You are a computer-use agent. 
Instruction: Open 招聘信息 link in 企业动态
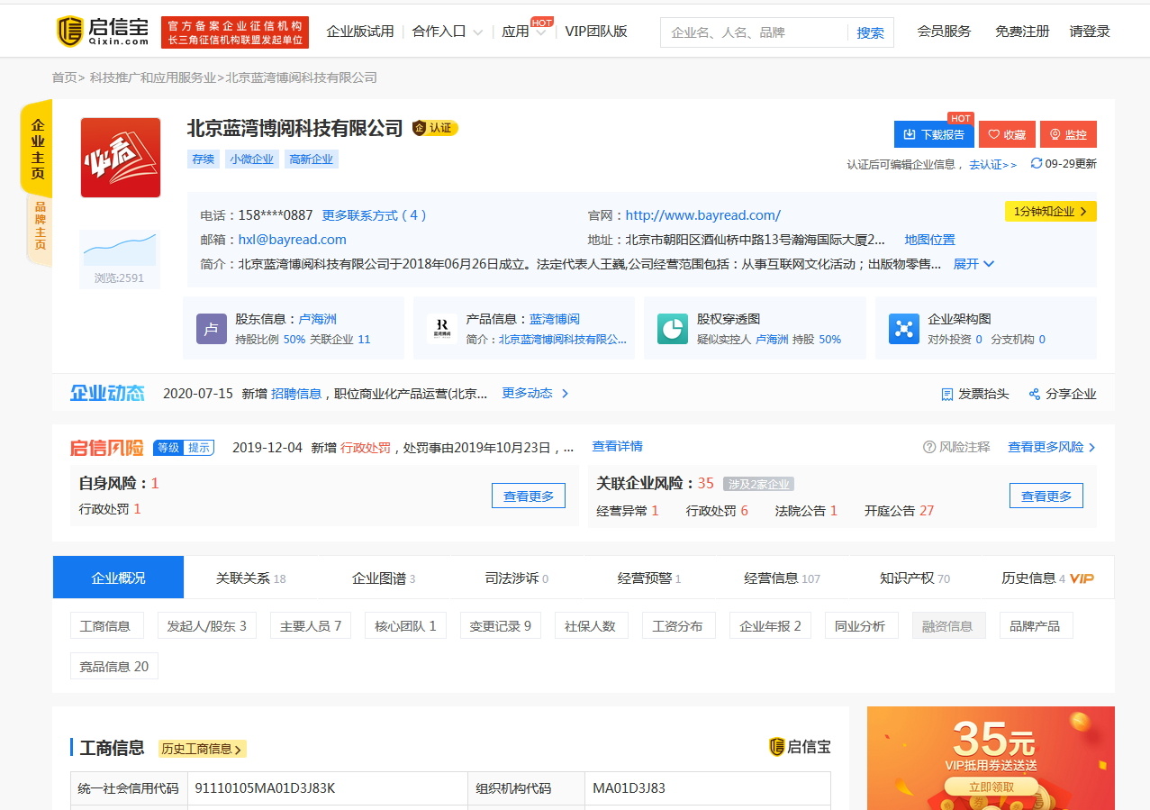point(296,394)
